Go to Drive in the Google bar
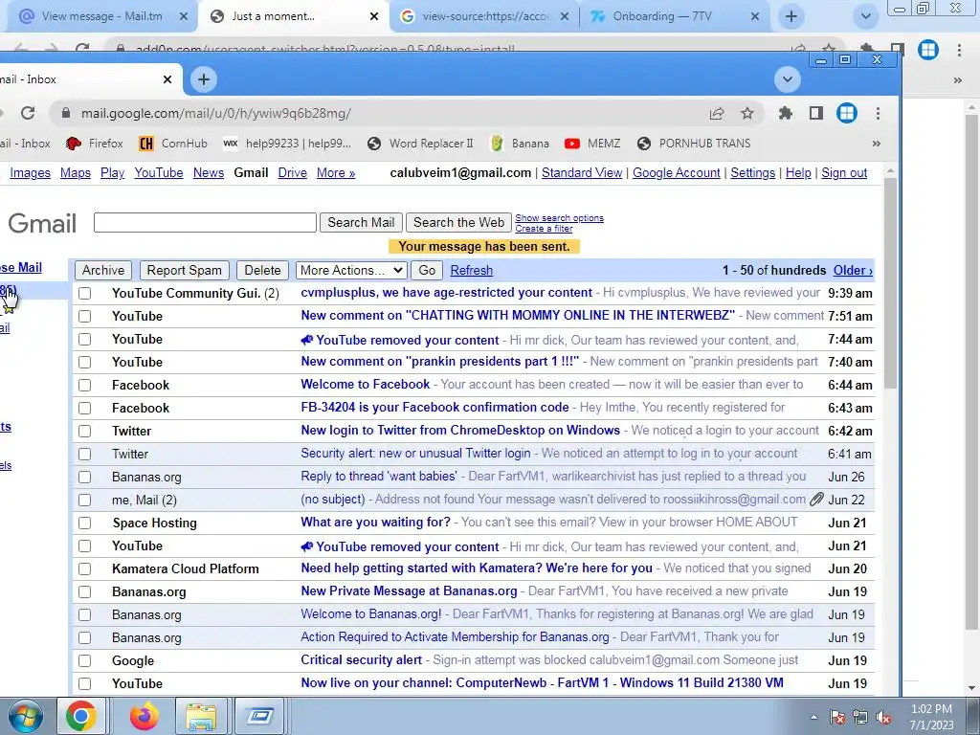Screen dimensions: 980x735 (293, 172)
